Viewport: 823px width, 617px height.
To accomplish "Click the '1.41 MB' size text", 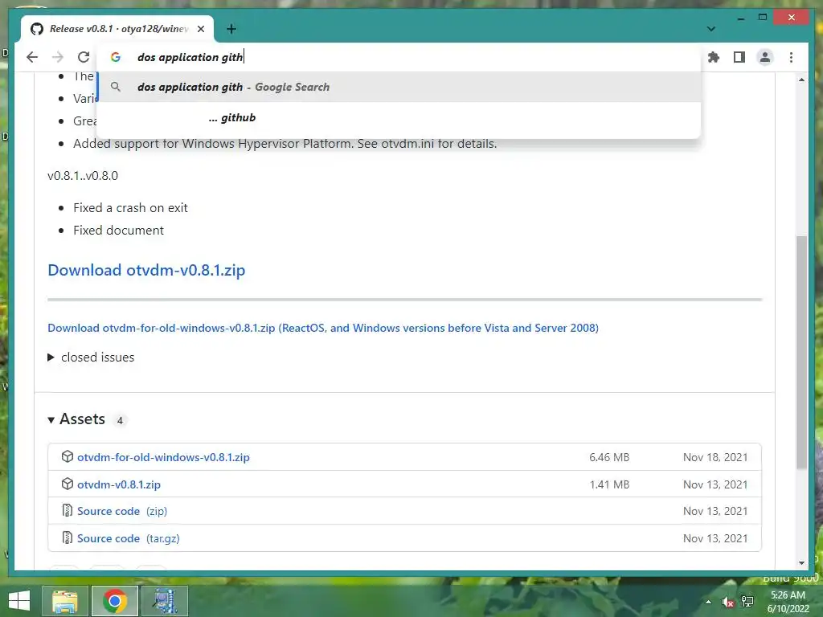I will click(x=609, y=484).
